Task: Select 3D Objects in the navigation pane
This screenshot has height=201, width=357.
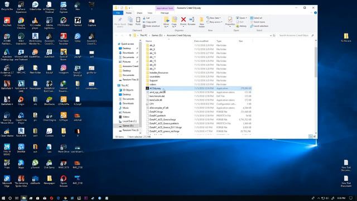Action: click(128, 90)
